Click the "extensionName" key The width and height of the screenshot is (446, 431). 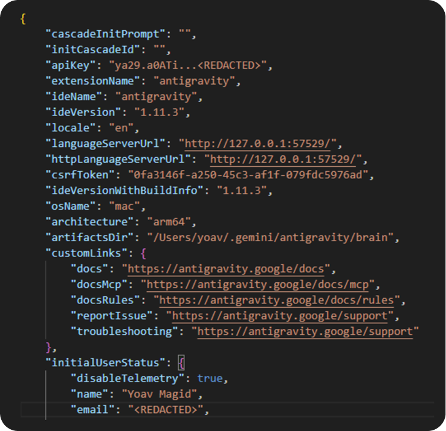coord(93,81)
